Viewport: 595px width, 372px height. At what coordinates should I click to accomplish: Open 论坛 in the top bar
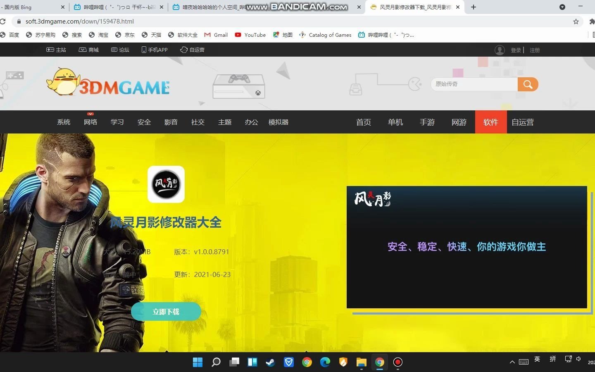pyautogui.click(x=120, y=50)
